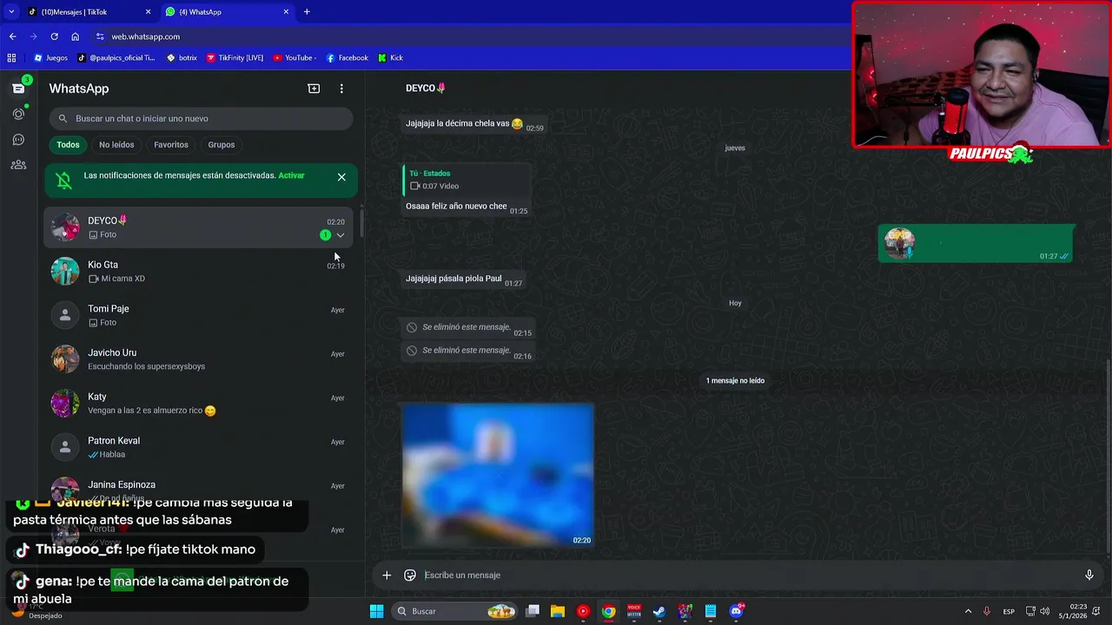Image resolution: width=1112 pixels, height=625 pixels.
Task: Open the Status updates sidebar icon
Action: pos(18,114)
